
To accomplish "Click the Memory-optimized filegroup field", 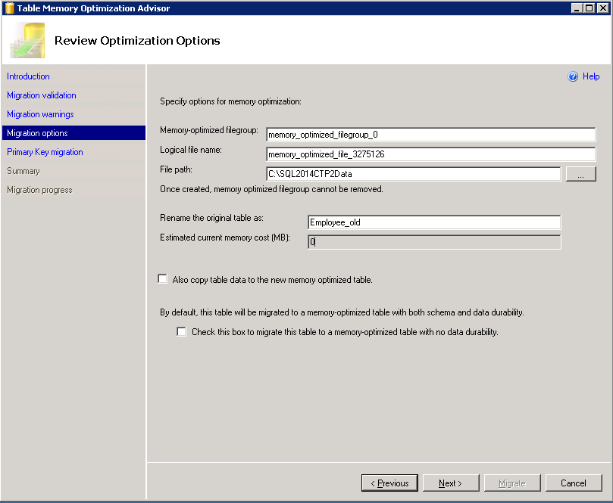I will click(430, 135).
